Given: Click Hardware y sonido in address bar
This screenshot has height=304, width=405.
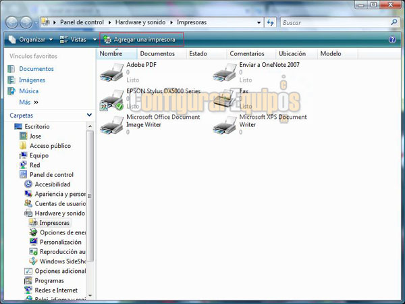Looking at the screenshot, I should pos(140,22).
